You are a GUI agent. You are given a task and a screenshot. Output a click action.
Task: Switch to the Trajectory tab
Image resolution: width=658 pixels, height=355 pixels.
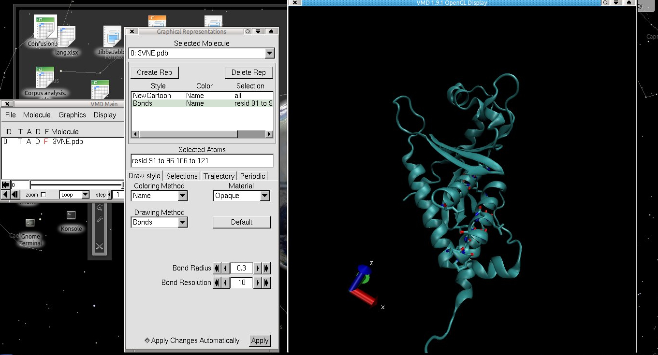[x=219, y=176]
